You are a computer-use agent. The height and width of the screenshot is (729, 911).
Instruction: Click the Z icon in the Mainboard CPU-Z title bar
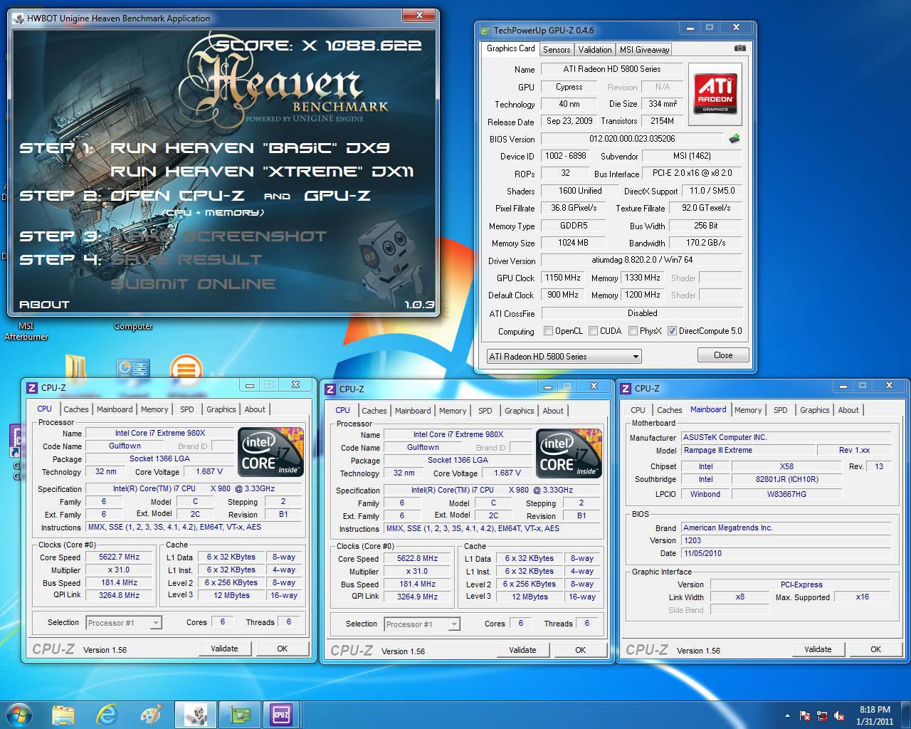point(626,388)
